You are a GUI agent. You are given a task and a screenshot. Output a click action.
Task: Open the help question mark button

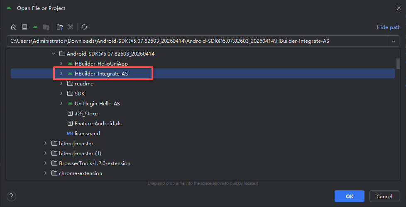pyautogui.click(x=11, y=196)
